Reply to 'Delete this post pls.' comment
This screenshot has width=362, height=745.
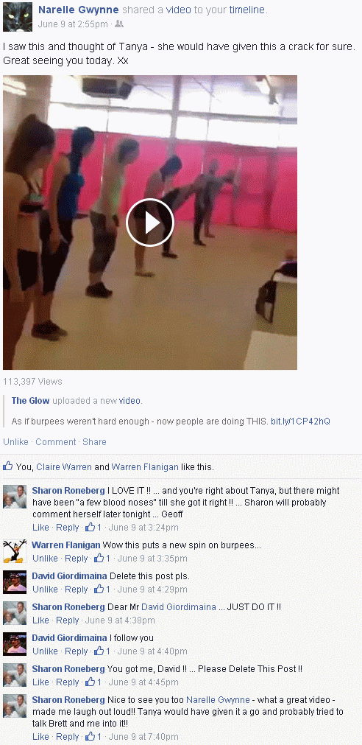click(77, 590)
